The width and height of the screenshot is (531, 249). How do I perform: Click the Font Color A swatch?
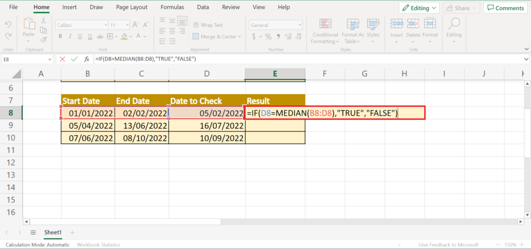(x=138, y=36)
